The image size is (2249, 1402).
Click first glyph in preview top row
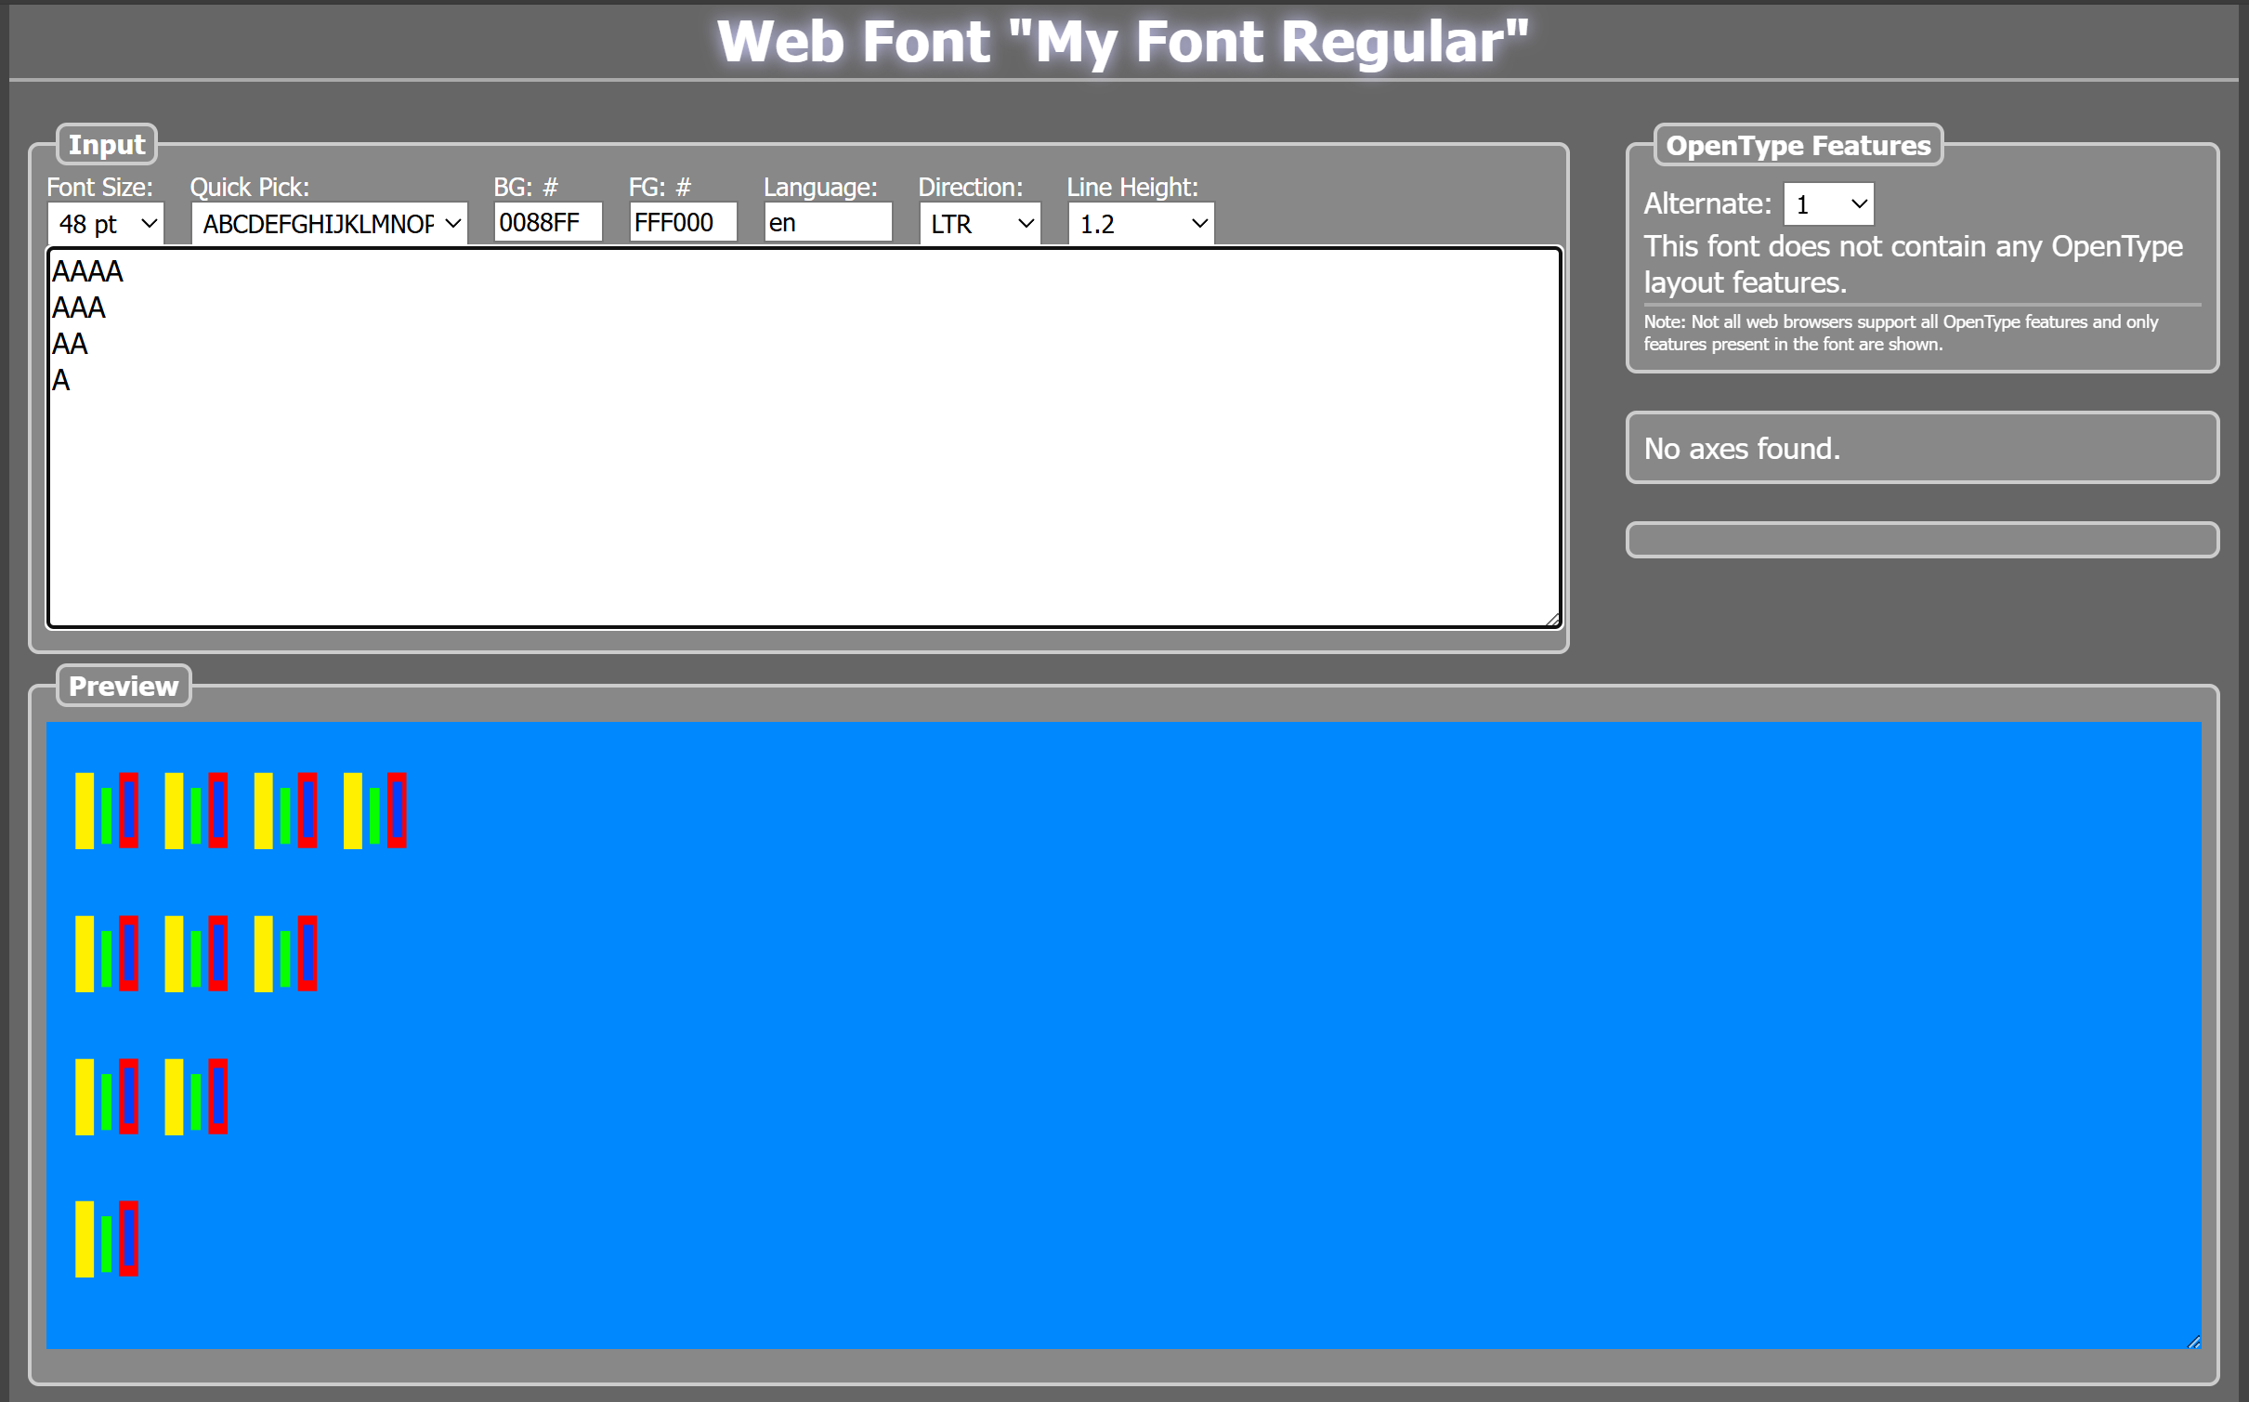point(107,810)
